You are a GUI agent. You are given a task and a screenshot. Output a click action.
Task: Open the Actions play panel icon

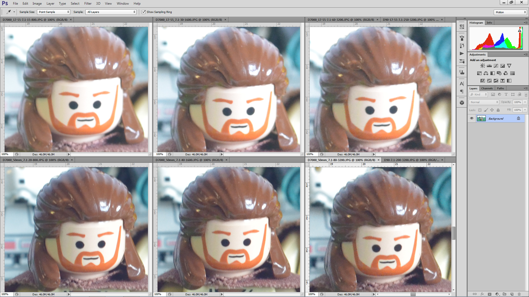pyautogui.click(x=462, y=54)
